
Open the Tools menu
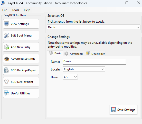click(x=15, y=10)
